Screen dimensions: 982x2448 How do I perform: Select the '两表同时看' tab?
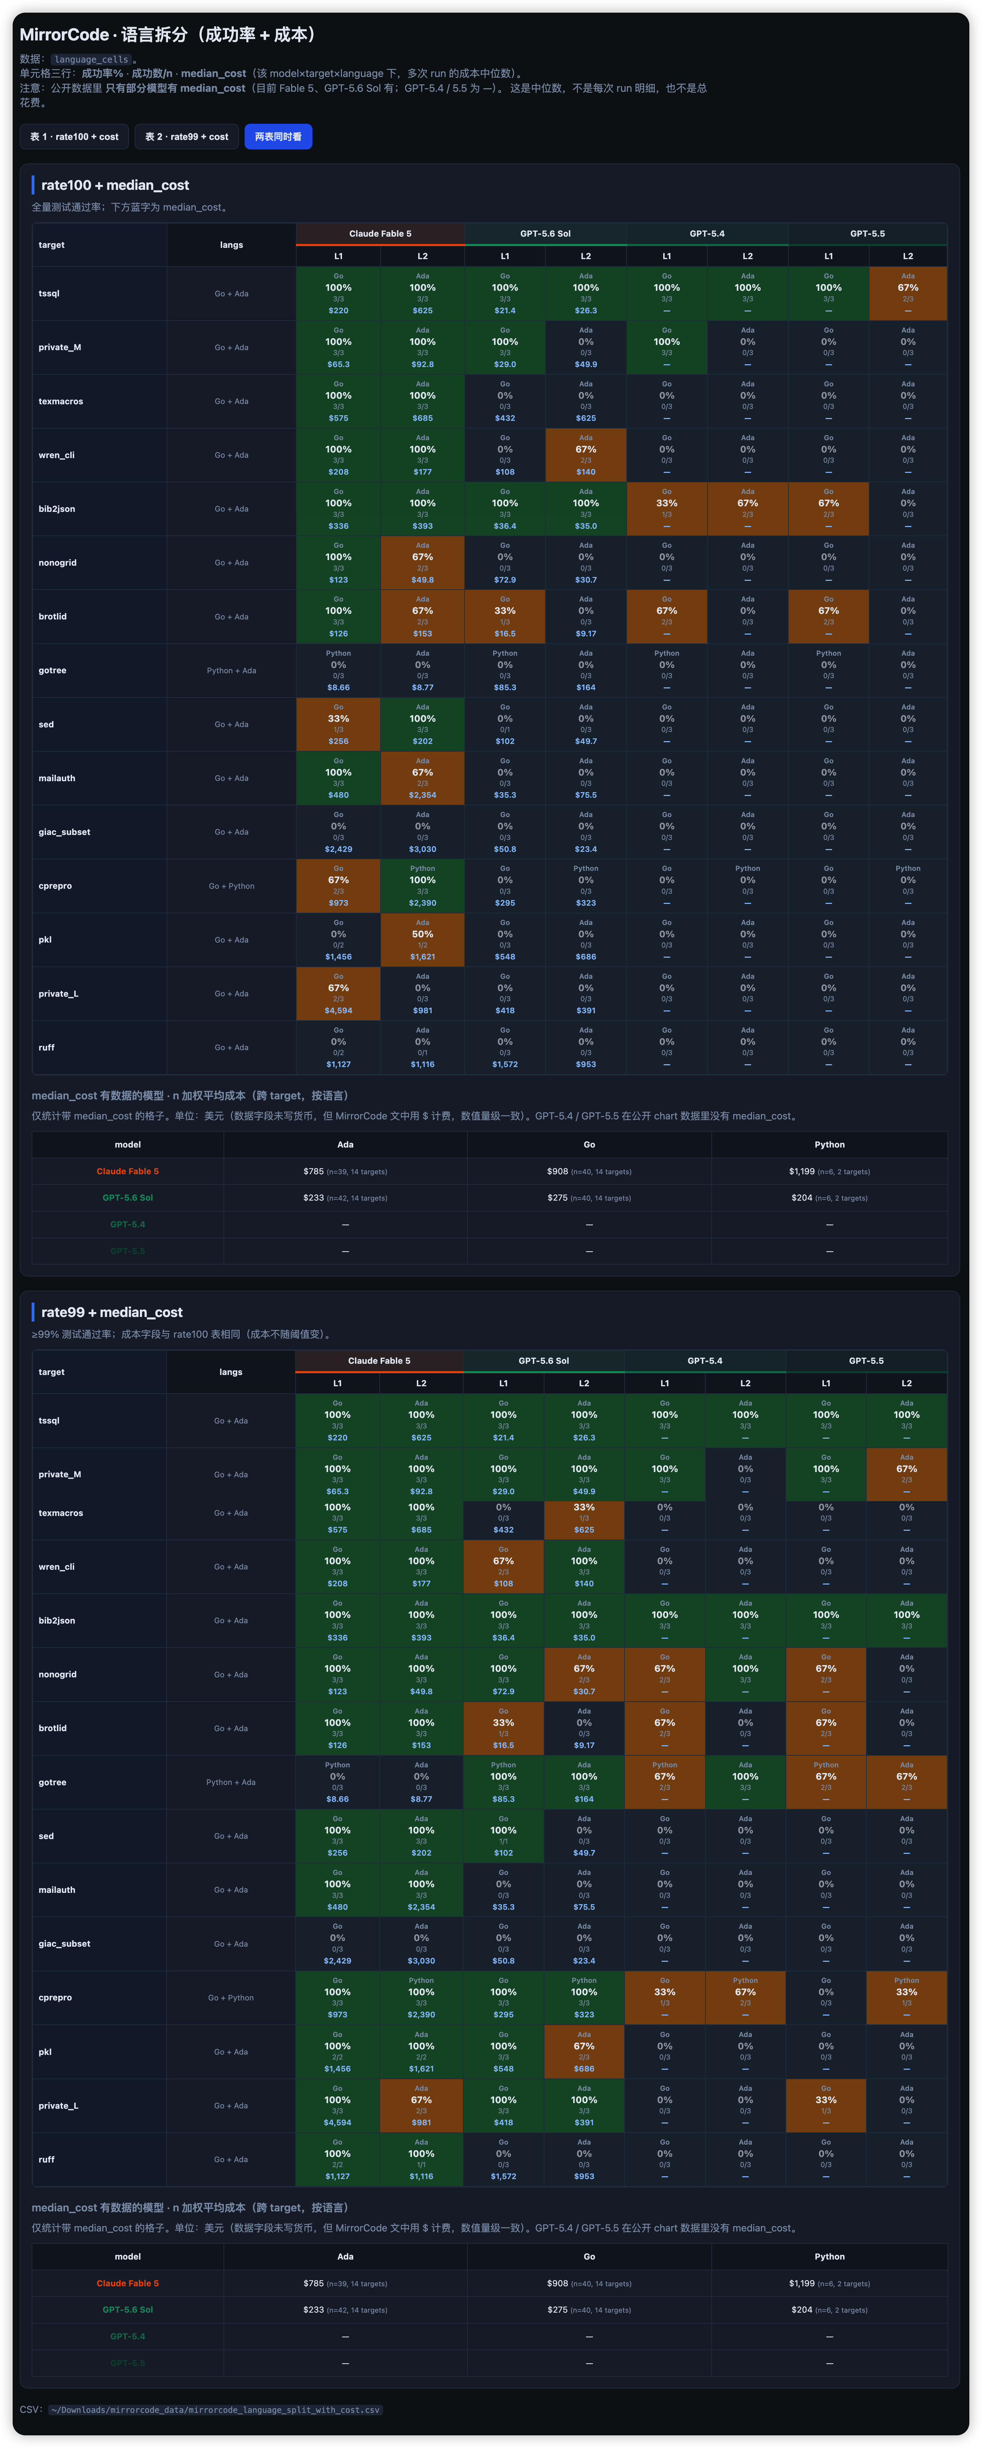click(x=278, y=137)
